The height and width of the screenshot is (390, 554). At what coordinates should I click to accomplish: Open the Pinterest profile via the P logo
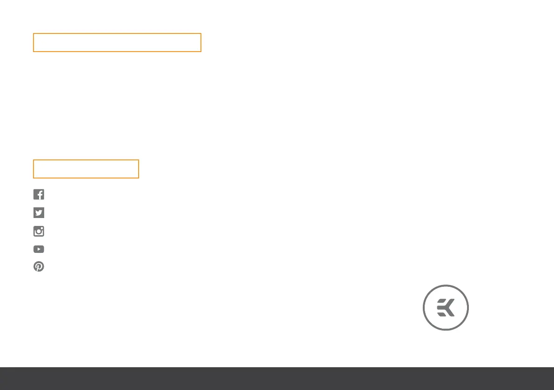39,266
